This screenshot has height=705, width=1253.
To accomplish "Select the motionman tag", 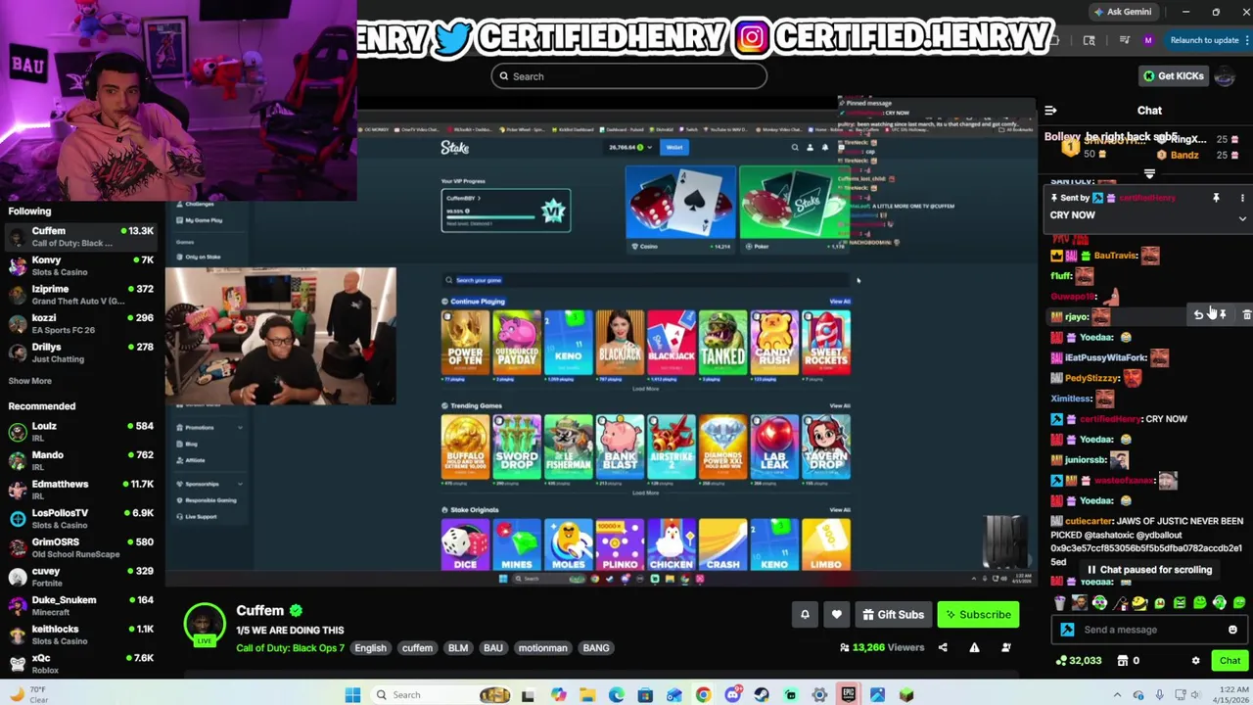I will tap(542, 647).
